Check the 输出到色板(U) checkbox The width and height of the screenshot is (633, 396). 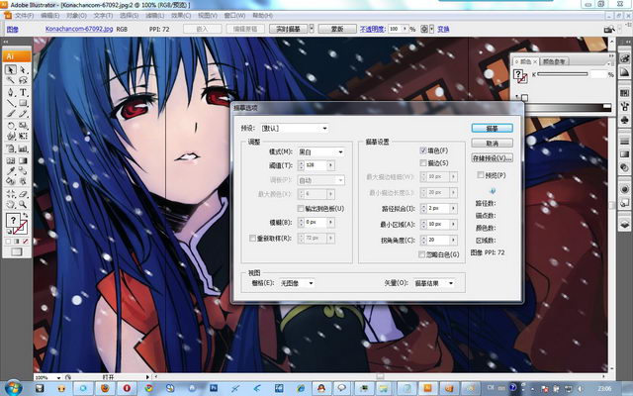point(301,209)
